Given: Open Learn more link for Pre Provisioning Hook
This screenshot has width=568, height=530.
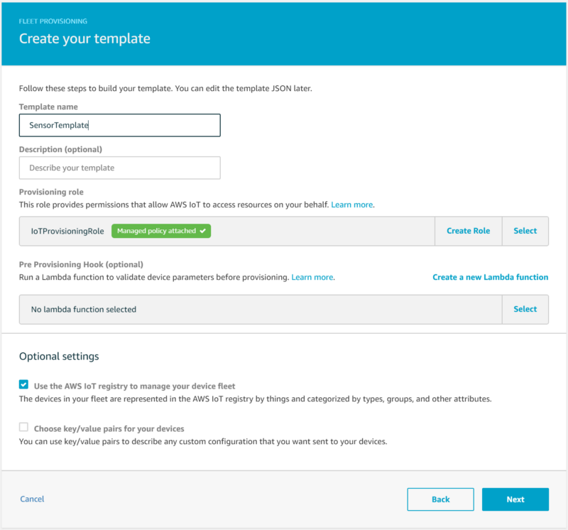Looking at the screenshot, I should pos(312,277).
